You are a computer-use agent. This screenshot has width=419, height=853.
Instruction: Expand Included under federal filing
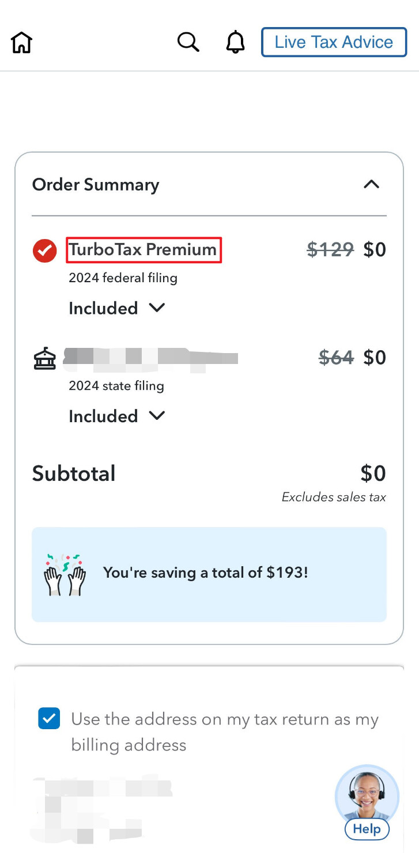pos(117,308)
